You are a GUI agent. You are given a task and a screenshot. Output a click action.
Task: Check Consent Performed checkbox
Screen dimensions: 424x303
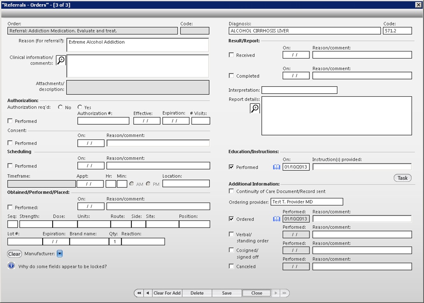tap(10, 143)
